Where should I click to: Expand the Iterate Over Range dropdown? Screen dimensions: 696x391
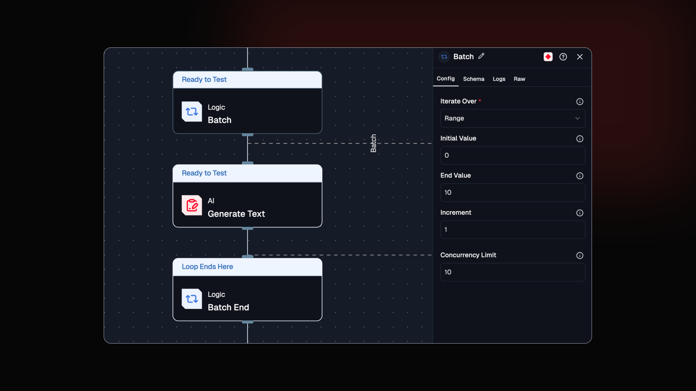507,118
